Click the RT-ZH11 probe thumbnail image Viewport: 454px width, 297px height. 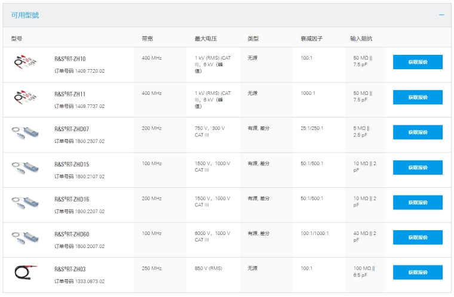[24, 98]
